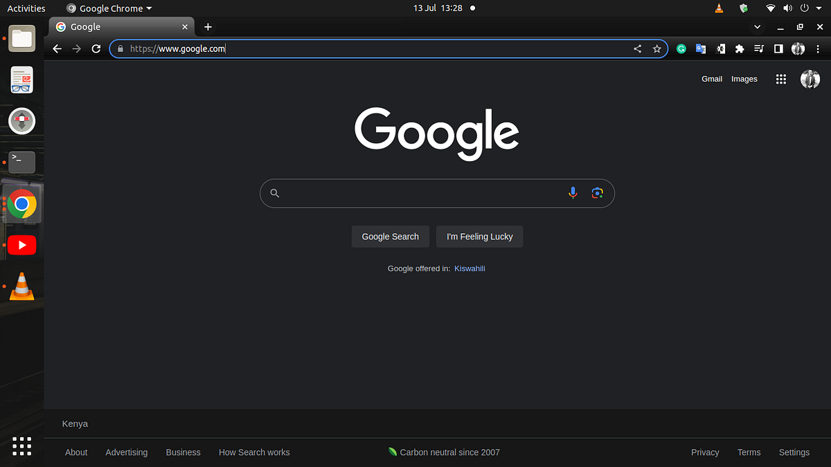Open the Google Chrome top-bar menu
The height and width of the screenshot is (467, 831).
107,8
